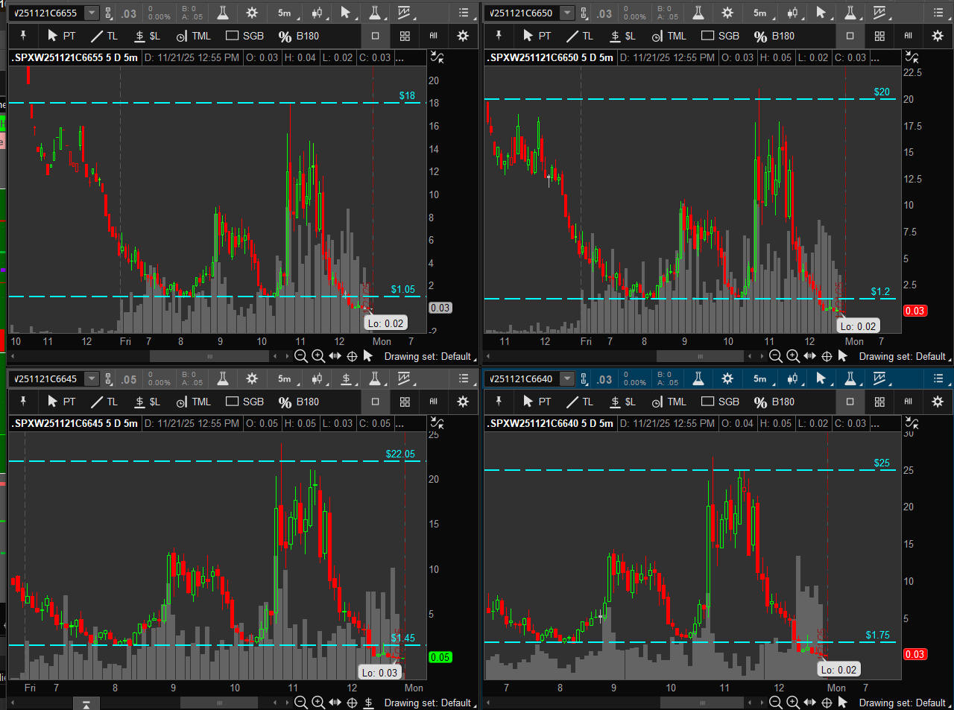The height and width of the screenshot is (710, 954).
Task: Expand symbol dropdown for C6655 chart
Action: [x=92, y=13]
